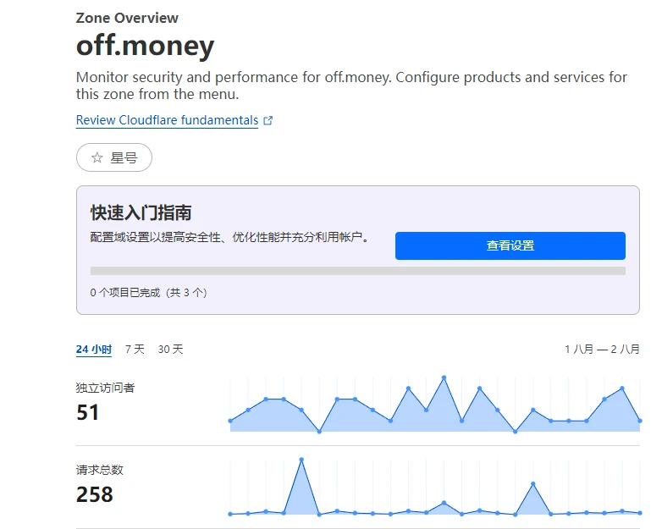Click the star icon in the 星号 button
Viewport: 662px width, 529px height.
(97, 158)
